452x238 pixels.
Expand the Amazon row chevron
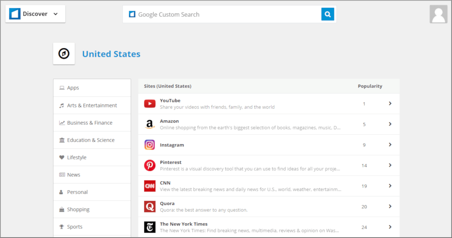390,124
